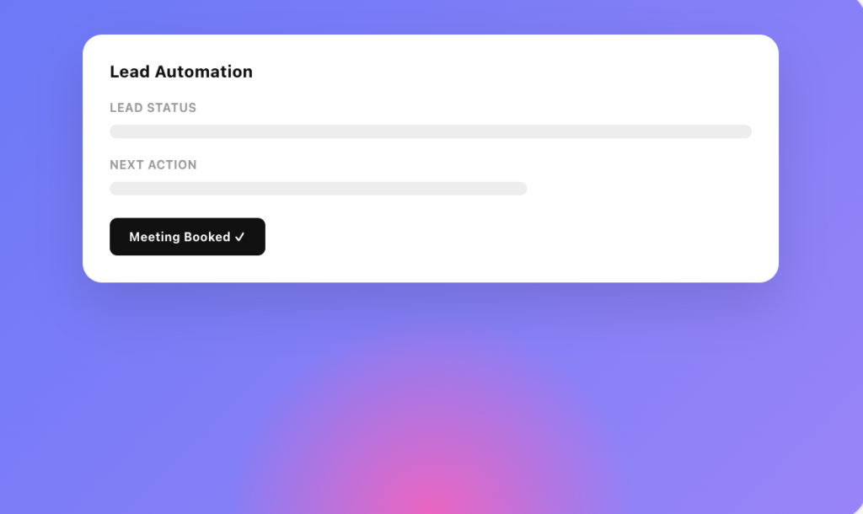This screenshot has width=863, height=514.
Task: Select the Next Action placeholder bar
Action: (318, 189)
